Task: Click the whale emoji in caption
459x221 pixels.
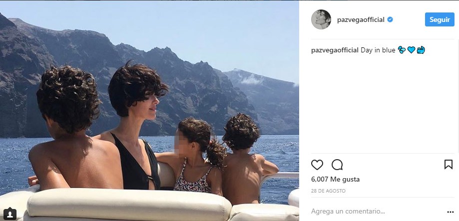Action: point(402,50)
